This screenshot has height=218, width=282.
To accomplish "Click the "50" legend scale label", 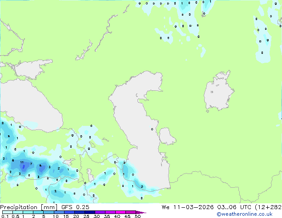I will coord(137,216).
